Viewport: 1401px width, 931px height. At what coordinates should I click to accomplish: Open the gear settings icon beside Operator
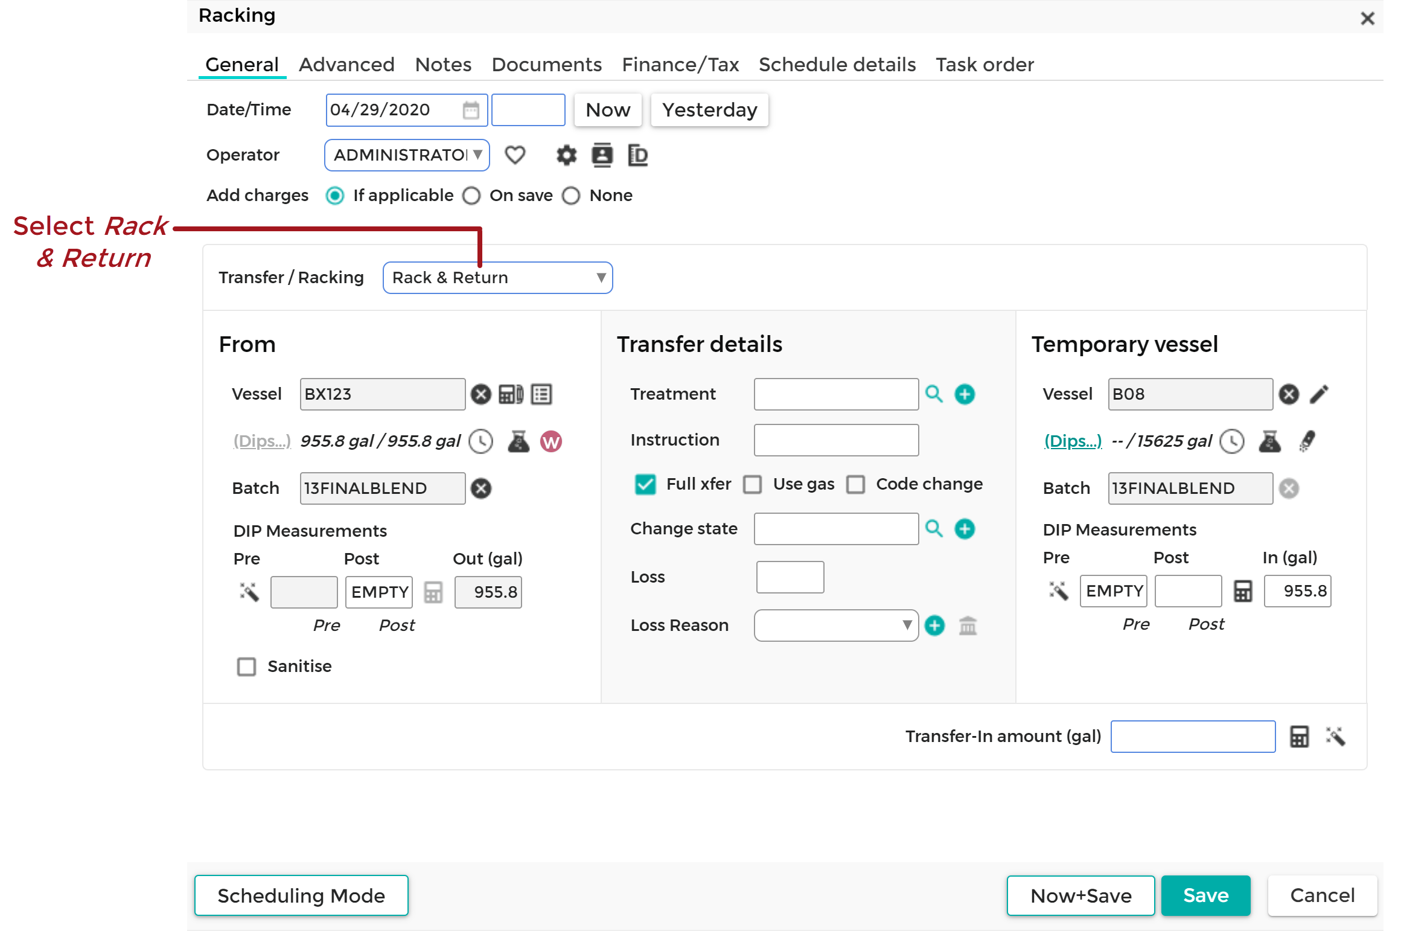pyautogui.click(x=566, y=155)
